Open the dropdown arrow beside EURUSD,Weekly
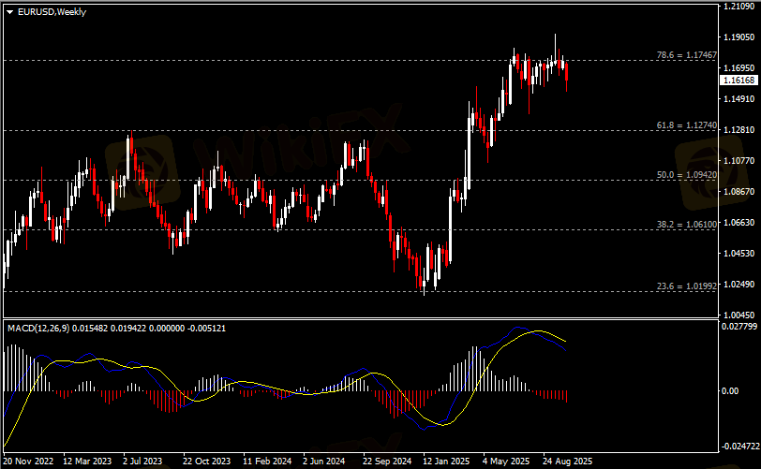The width and height of the screenshot is (761, 469). (x=9, y=10)
